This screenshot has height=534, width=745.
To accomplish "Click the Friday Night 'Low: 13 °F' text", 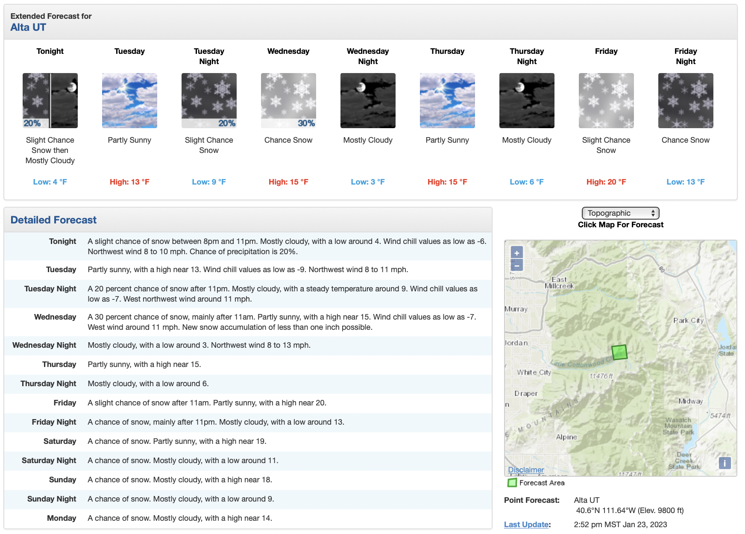I will [686, 182].
